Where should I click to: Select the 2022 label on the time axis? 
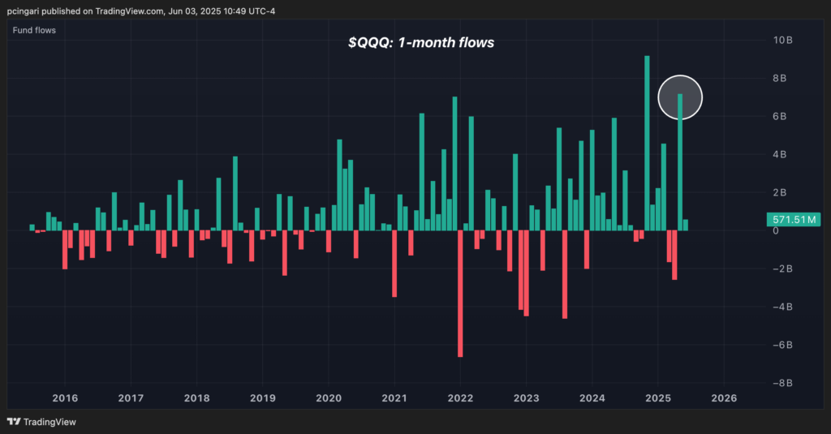click(x=460, y=398)
